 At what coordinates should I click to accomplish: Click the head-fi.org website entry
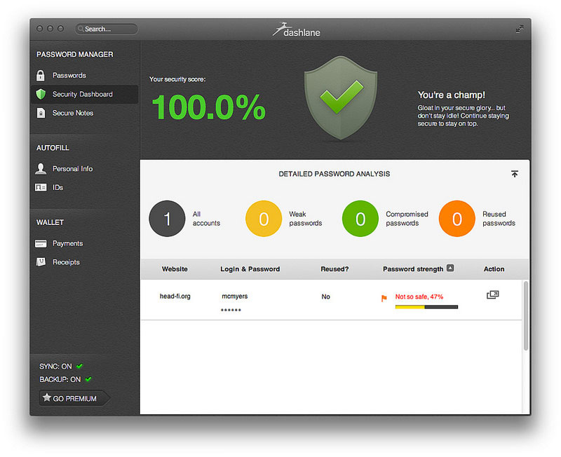point(175,296)
